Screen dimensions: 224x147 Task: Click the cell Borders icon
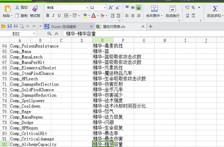pos(66,15)
